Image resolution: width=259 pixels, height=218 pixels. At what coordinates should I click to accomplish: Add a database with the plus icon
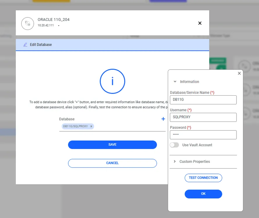163,119
